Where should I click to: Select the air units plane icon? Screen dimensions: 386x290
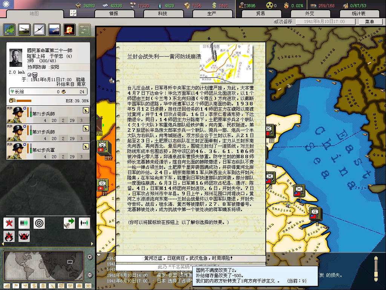click(x=39, y=29)
